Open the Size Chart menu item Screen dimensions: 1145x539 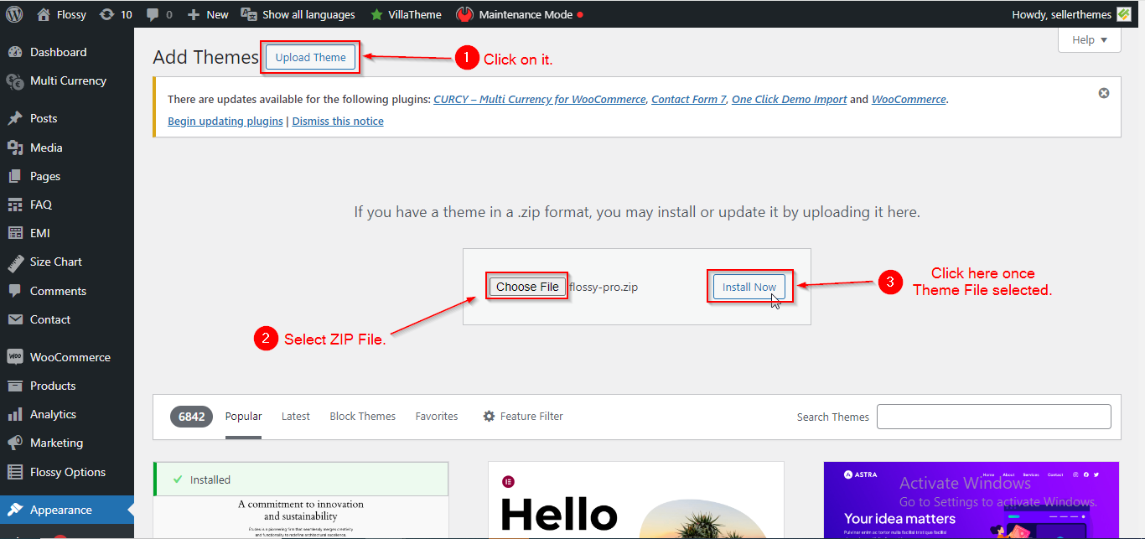(67, 262)
